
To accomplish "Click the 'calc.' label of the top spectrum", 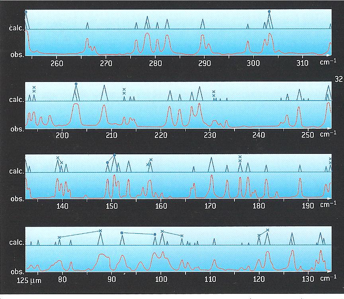I will (x=16, y=28).
